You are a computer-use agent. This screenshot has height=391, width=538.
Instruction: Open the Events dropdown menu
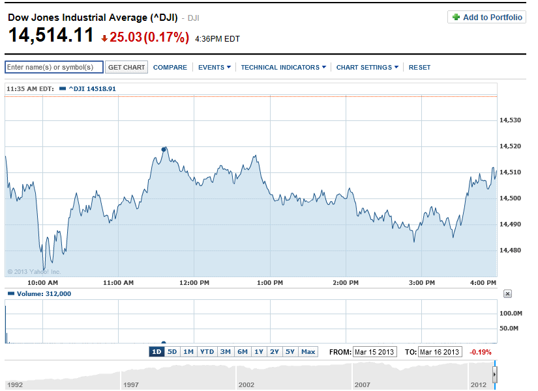pyautogui.click(x=215, y=68)
